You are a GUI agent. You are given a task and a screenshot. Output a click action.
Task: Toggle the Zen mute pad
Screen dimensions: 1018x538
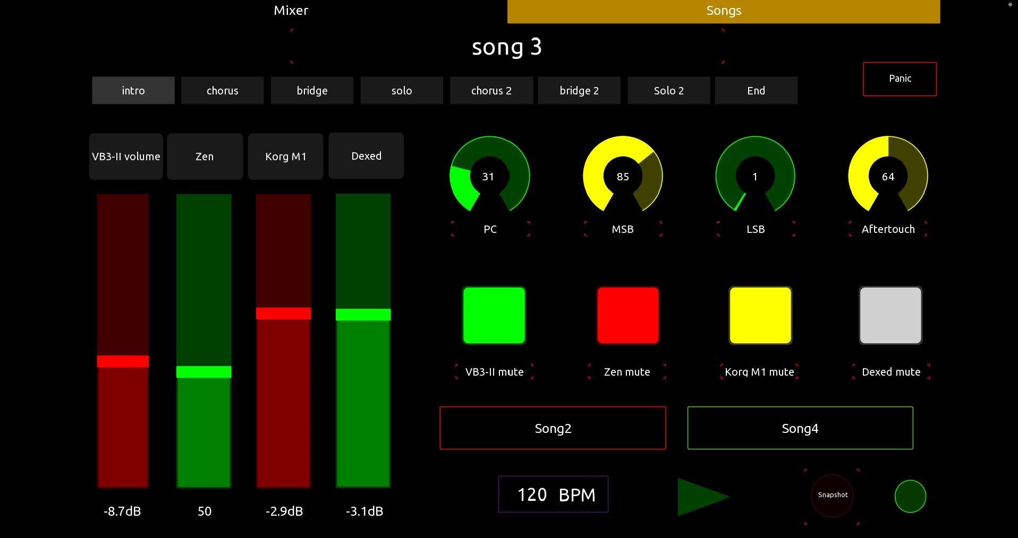coord(627,315)
